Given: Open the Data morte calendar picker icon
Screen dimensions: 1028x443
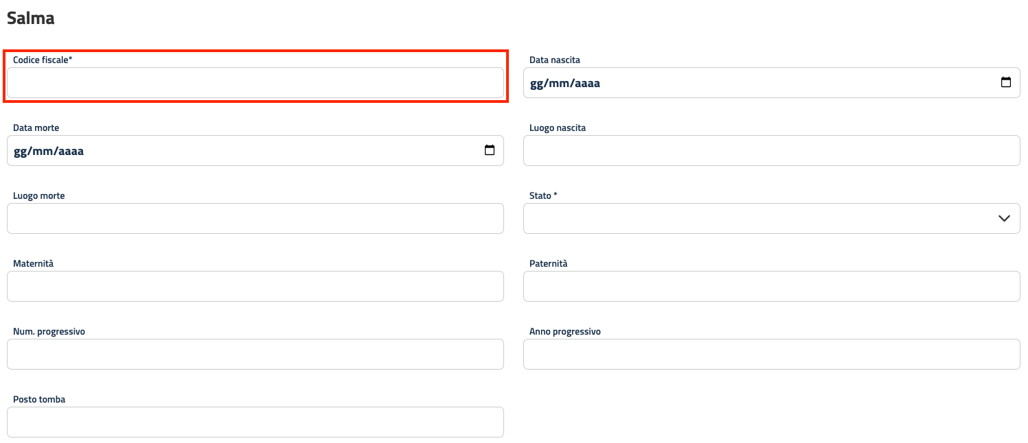Looking at the screenshot, I should pos(489,151).
